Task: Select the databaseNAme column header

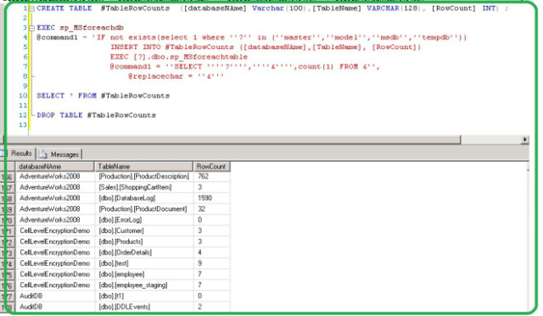Action: pos(54,166)
